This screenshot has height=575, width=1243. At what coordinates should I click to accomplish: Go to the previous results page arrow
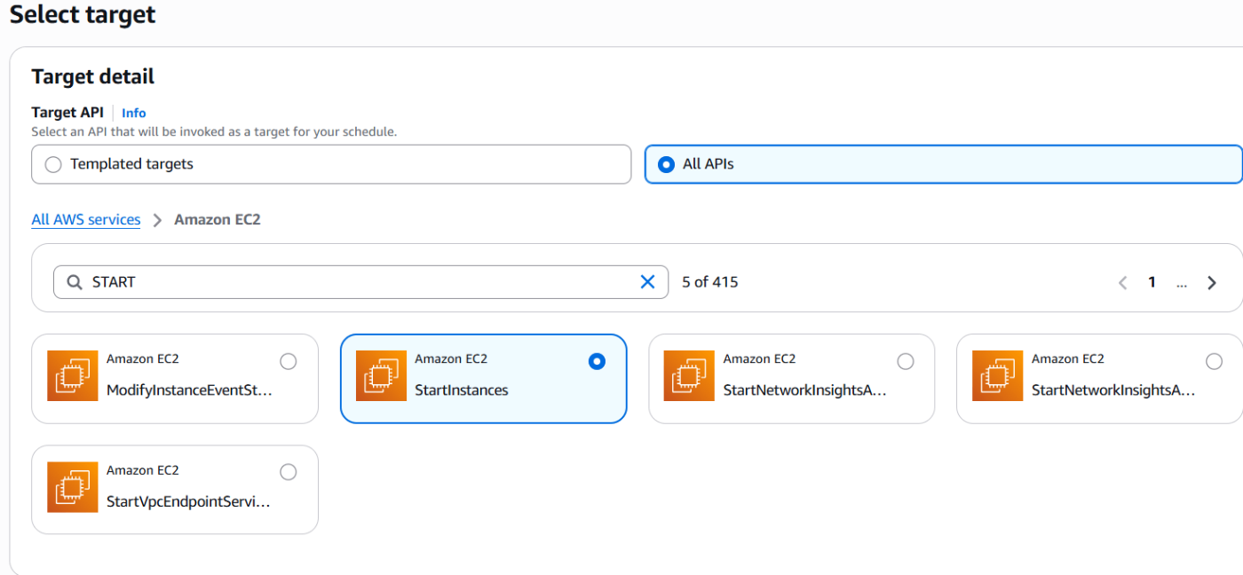(x=1122, y=282)
